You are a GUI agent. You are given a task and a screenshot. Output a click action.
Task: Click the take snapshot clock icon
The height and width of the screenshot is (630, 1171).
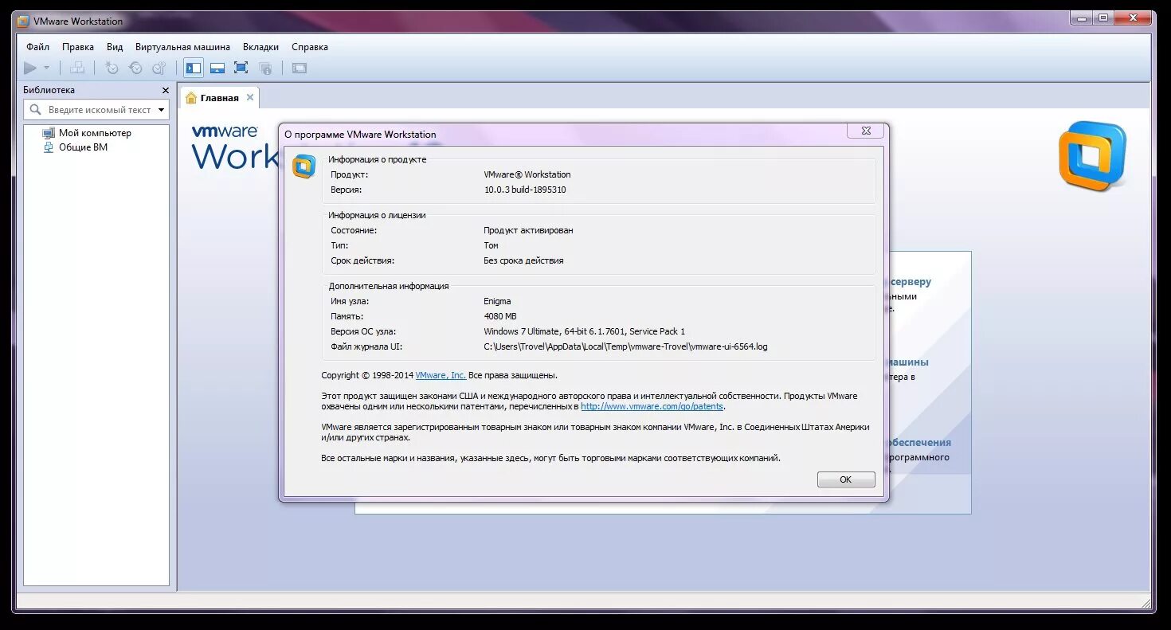coord(112,68)
